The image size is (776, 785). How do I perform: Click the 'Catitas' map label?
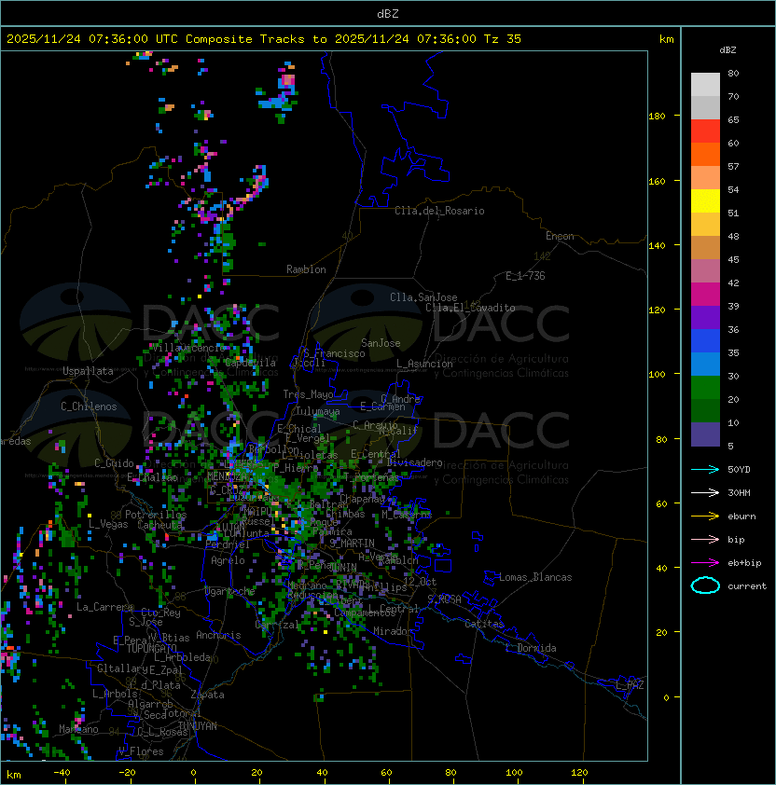(x=484, y=624)
